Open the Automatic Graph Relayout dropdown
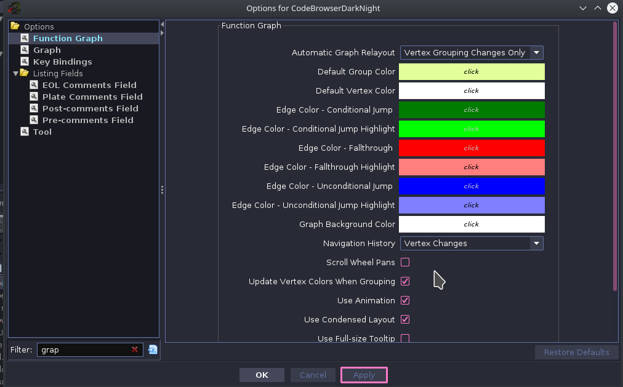Viewport: 623px width, 387px height. coord(537,52)
